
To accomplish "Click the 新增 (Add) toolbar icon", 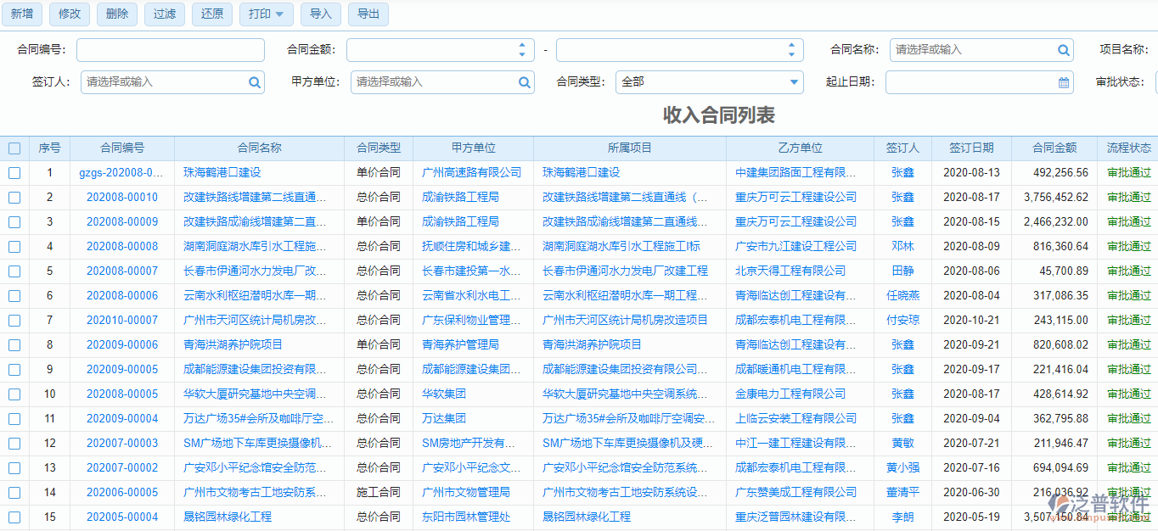I will pos(21,14).
